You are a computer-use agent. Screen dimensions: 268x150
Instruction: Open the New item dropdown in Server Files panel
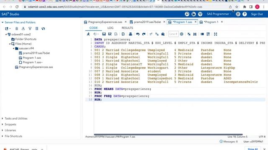tap(8, 29)
